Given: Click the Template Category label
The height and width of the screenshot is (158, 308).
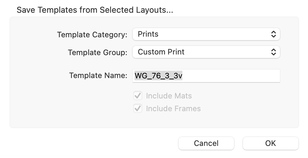Looking at the screenshot, I should pyautogui.click(x=92, y=35).
